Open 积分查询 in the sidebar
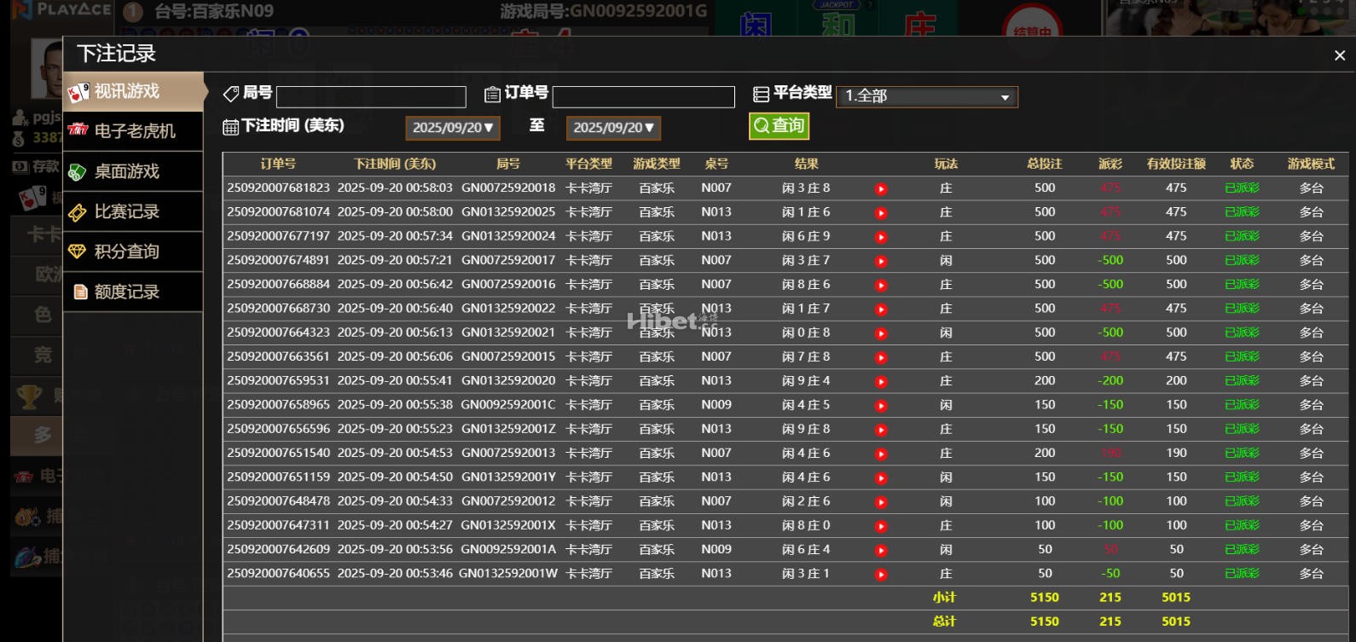The image size is (1356, 642). (x=133, y=252)
